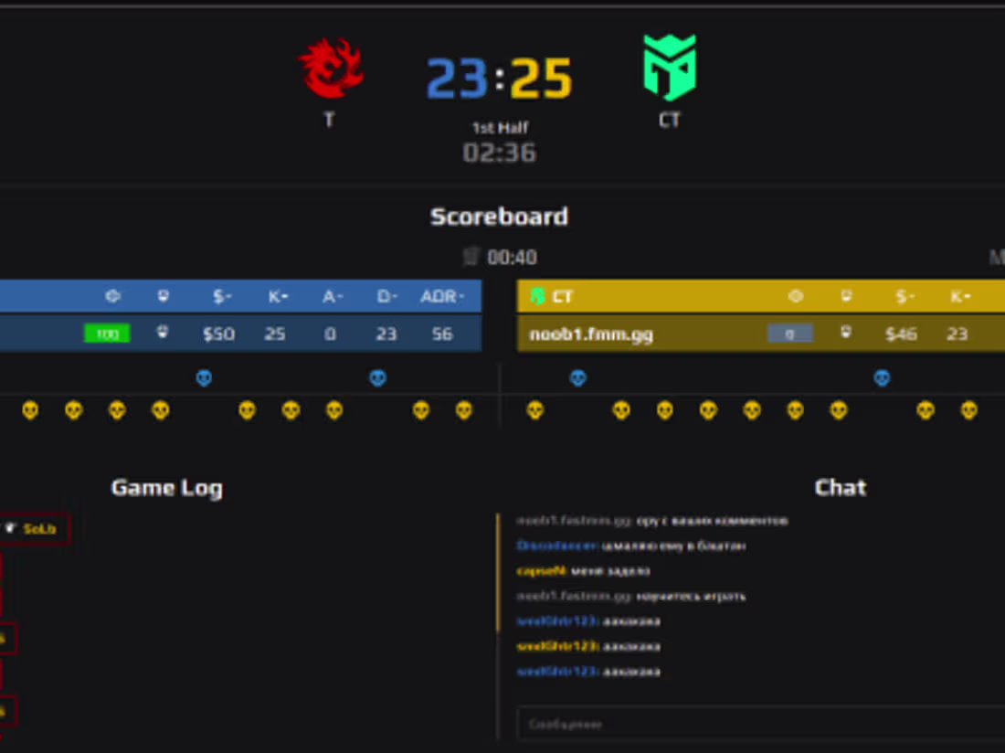1005x753 pixels.
Task: Click the armor icon in the $50 player row
Action: point(163,332)
